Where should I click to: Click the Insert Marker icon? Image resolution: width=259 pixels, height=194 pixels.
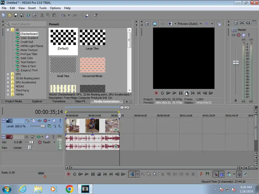point(201,174)
